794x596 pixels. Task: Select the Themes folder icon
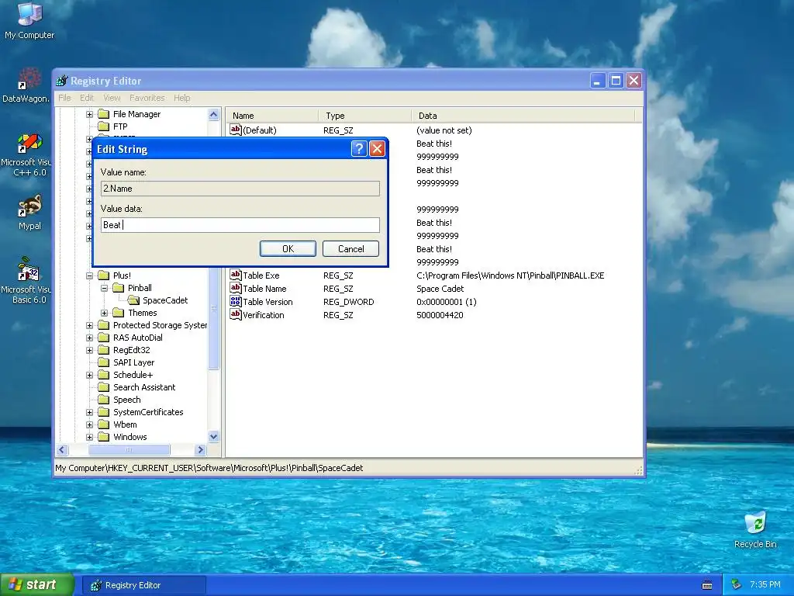pos(118,313)
